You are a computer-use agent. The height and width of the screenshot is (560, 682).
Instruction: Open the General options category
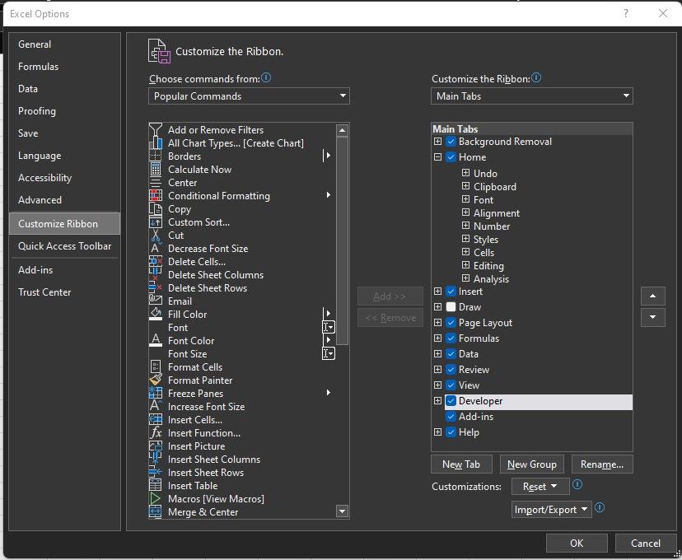click(64, 44)
